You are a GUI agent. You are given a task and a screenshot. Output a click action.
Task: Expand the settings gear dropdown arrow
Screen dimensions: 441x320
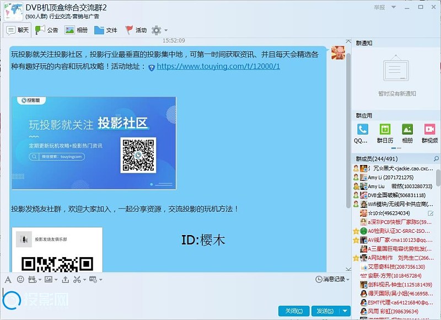166,30
